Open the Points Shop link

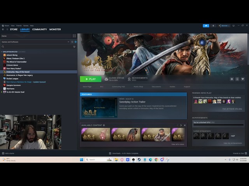[139, 87]
